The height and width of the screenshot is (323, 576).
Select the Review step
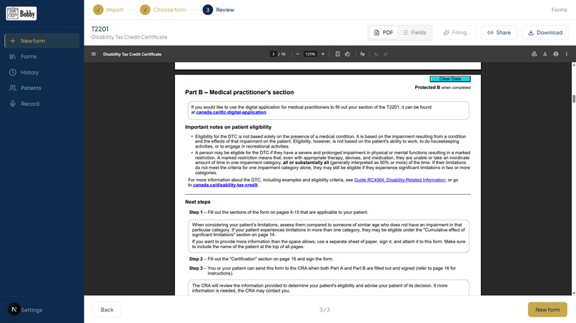[x=219, y=10]
